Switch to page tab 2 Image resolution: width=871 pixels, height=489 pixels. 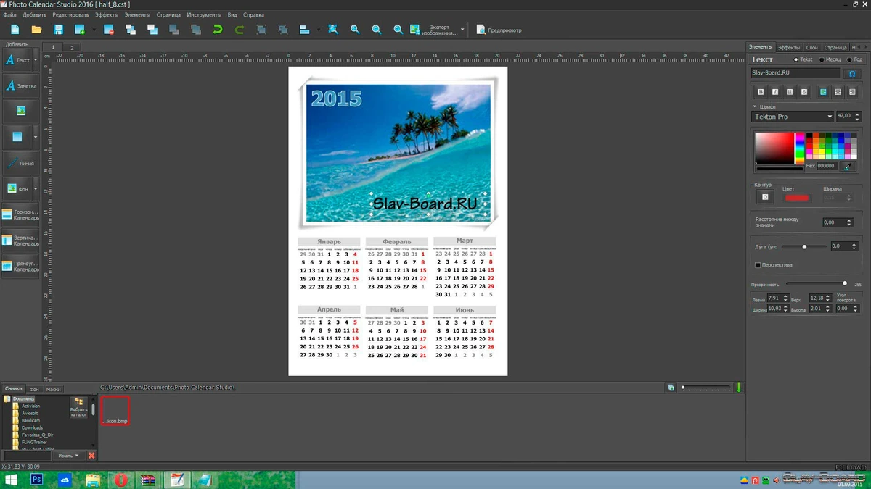[72, 47]
